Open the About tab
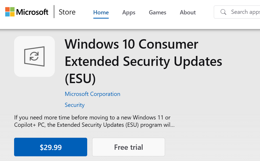This screenshot has height=161, width=260. tap(188, 12)
